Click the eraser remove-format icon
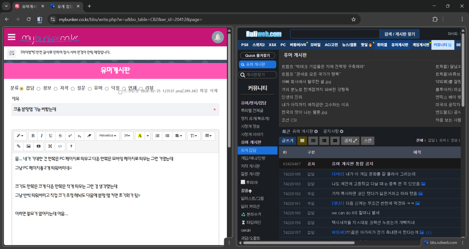 click(x=89, y=136)
